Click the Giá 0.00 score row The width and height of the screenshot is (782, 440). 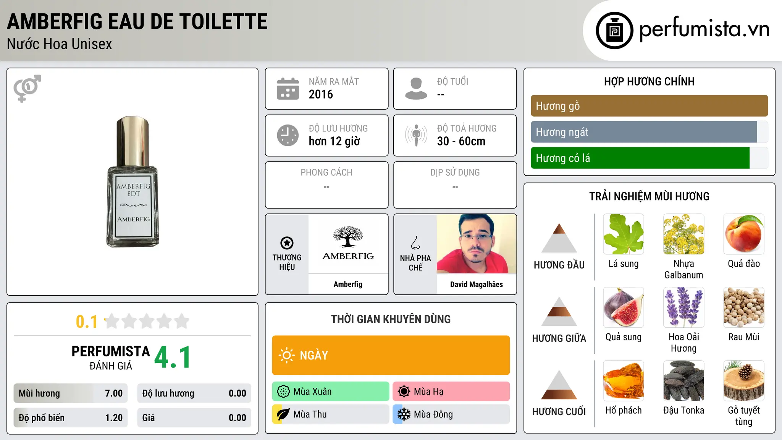tap(194, 418)
